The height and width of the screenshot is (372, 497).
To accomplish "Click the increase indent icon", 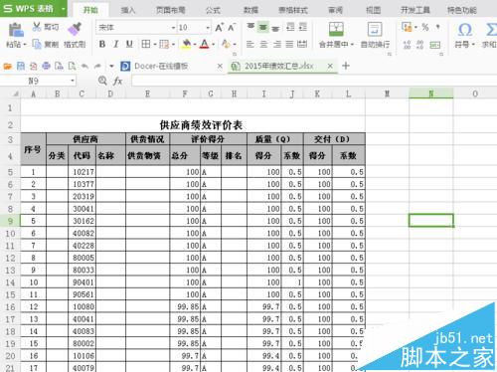I will (303, 27).
